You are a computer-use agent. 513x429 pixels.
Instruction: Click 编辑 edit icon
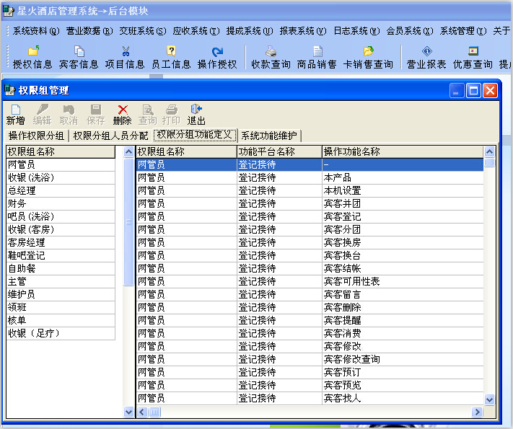43,109
